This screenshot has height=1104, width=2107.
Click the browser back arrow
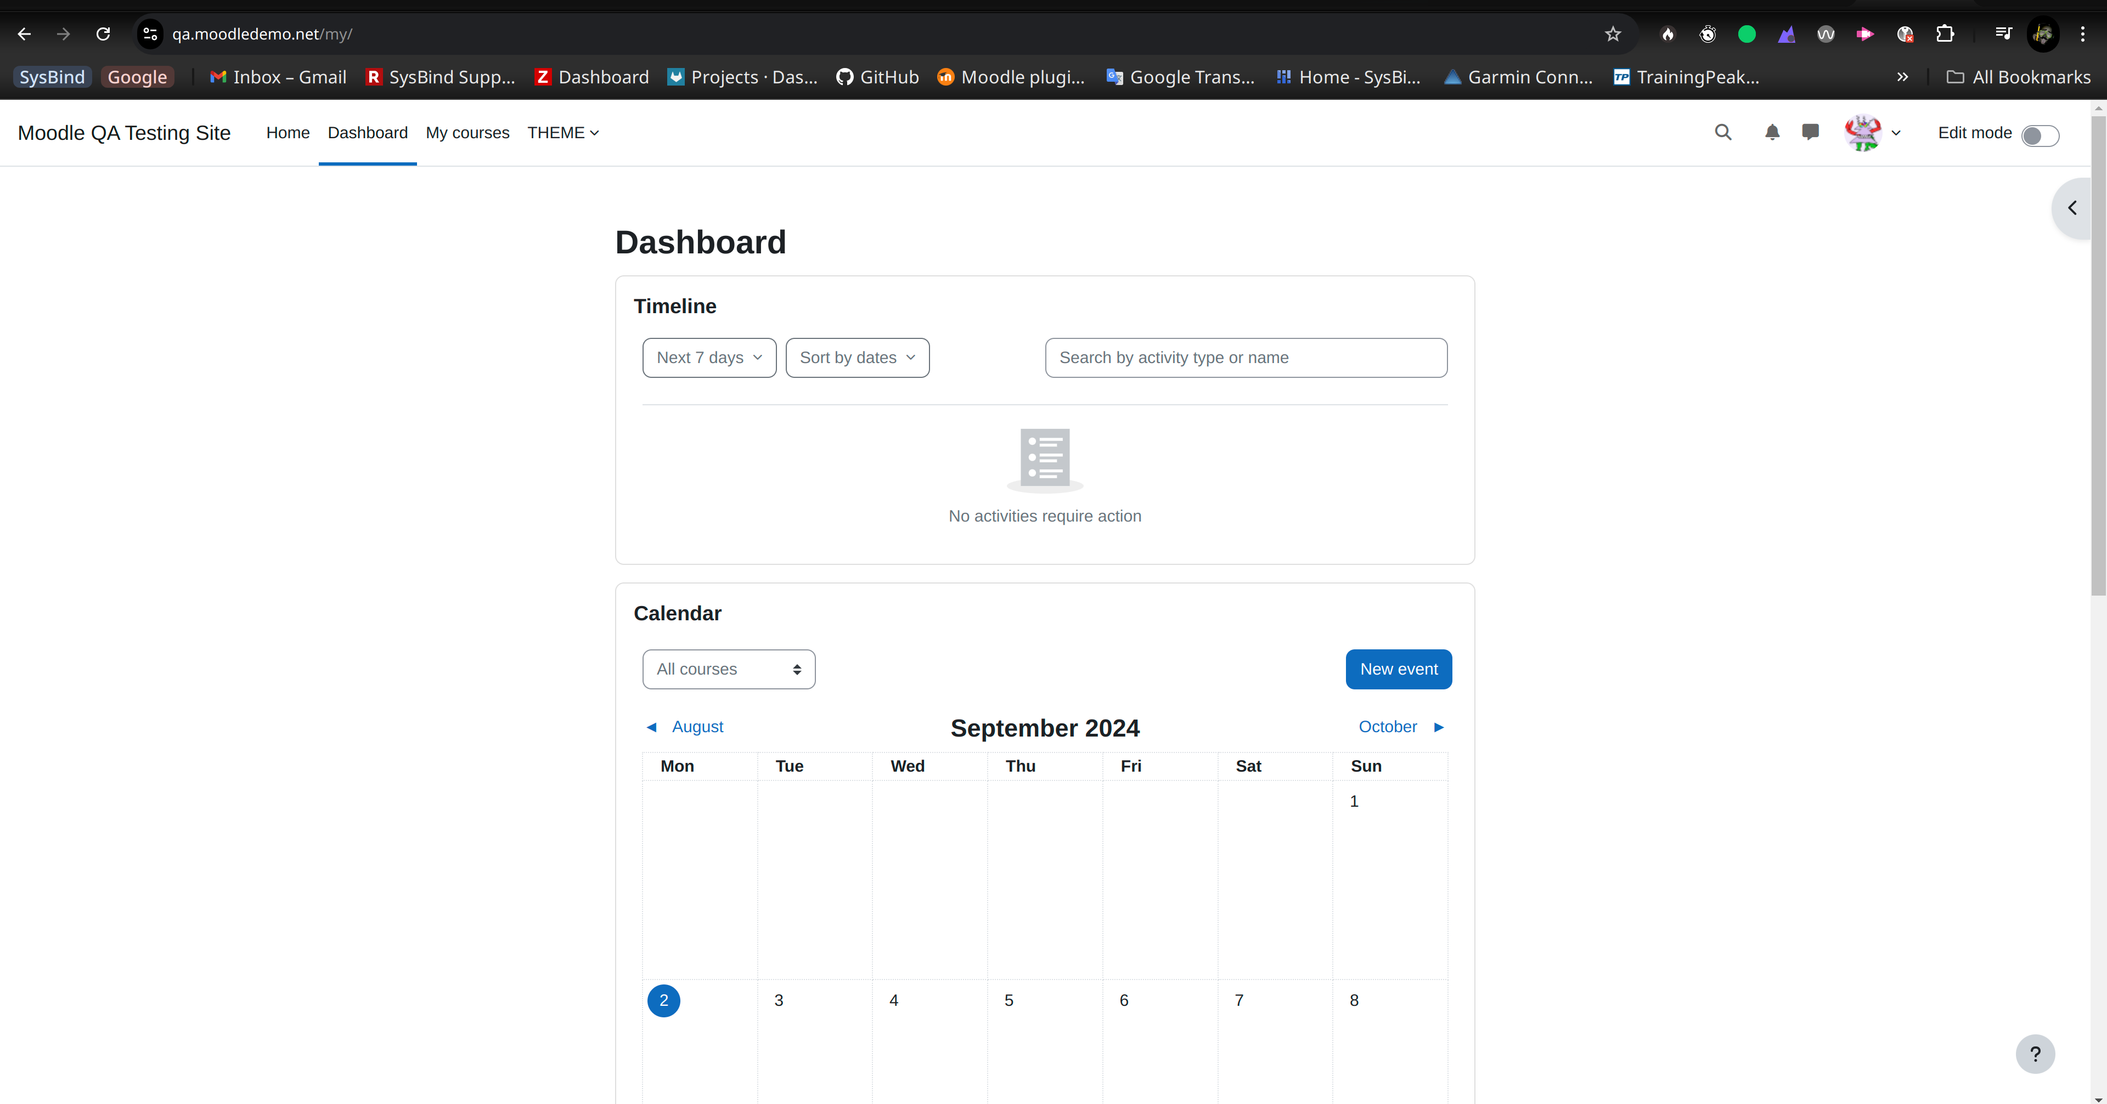tap(24, 33)
